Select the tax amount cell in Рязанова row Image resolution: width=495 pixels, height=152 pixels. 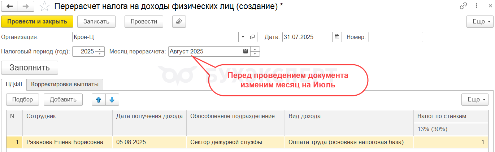click(451, 142)
